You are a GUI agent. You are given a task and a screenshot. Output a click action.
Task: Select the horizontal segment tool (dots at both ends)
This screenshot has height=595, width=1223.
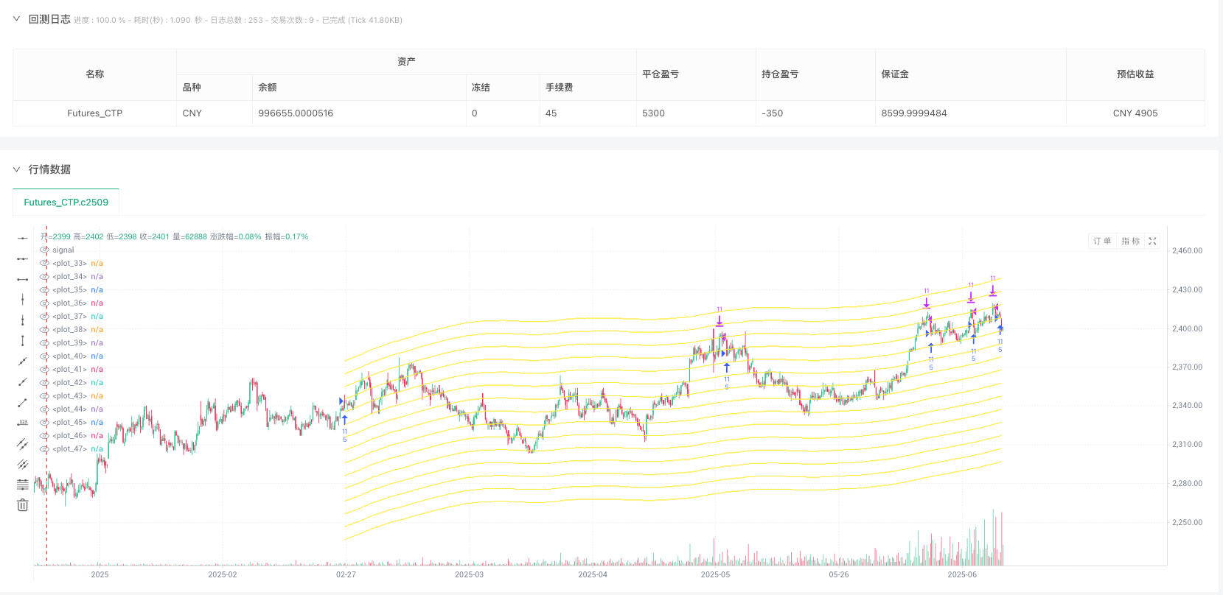[x=23, y=279]
